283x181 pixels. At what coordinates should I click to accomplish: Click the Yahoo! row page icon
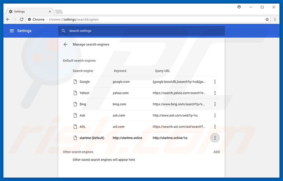(x=75, y=93)
